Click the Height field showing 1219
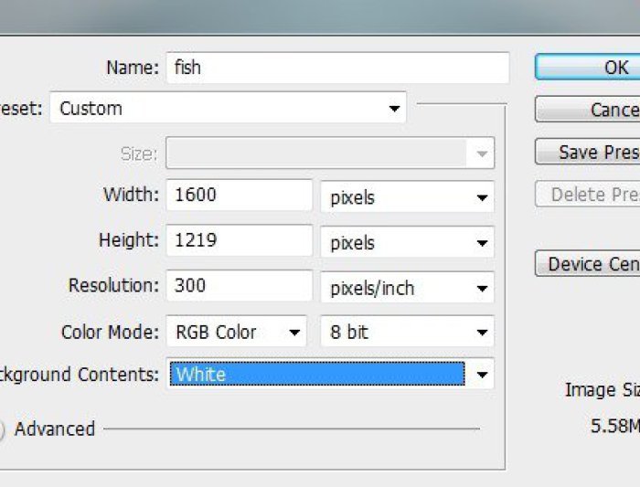The height and width of the screenshot is (487, 640). [239, 240]
